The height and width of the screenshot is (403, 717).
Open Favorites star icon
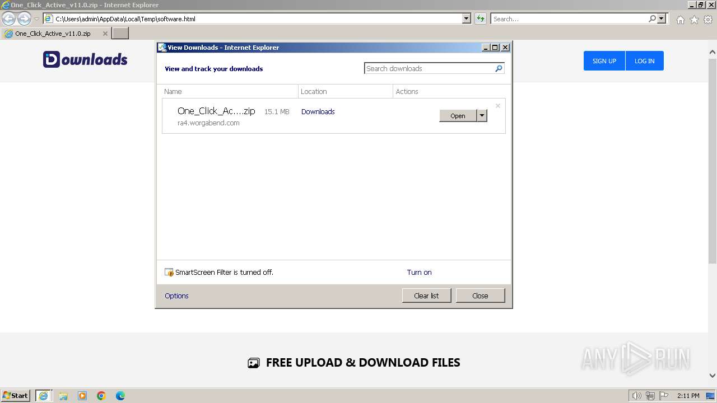click(x=694, y=20)
